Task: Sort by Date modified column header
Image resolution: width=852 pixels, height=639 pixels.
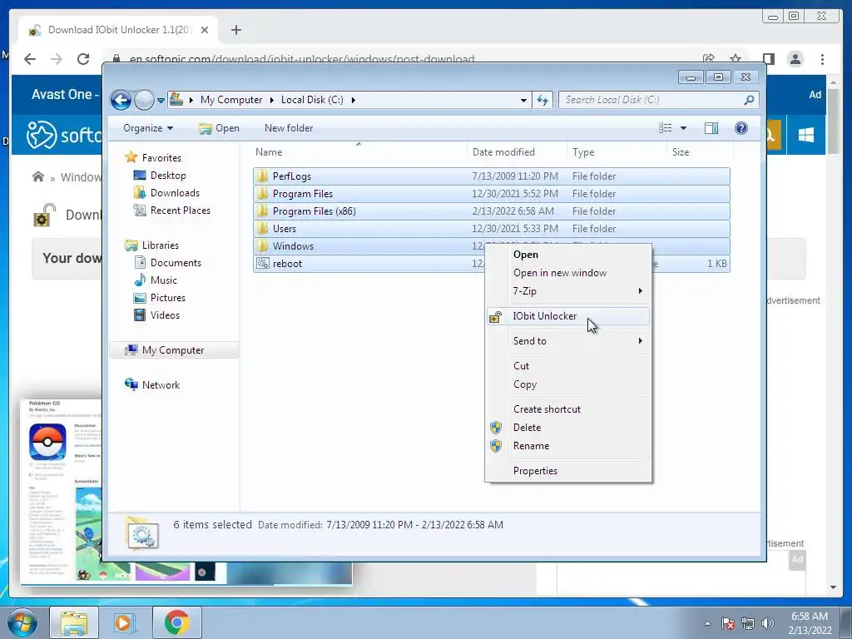Action: point(516,152)
